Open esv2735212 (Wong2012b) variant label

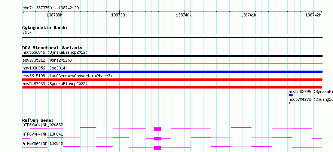tap(47, 60)
